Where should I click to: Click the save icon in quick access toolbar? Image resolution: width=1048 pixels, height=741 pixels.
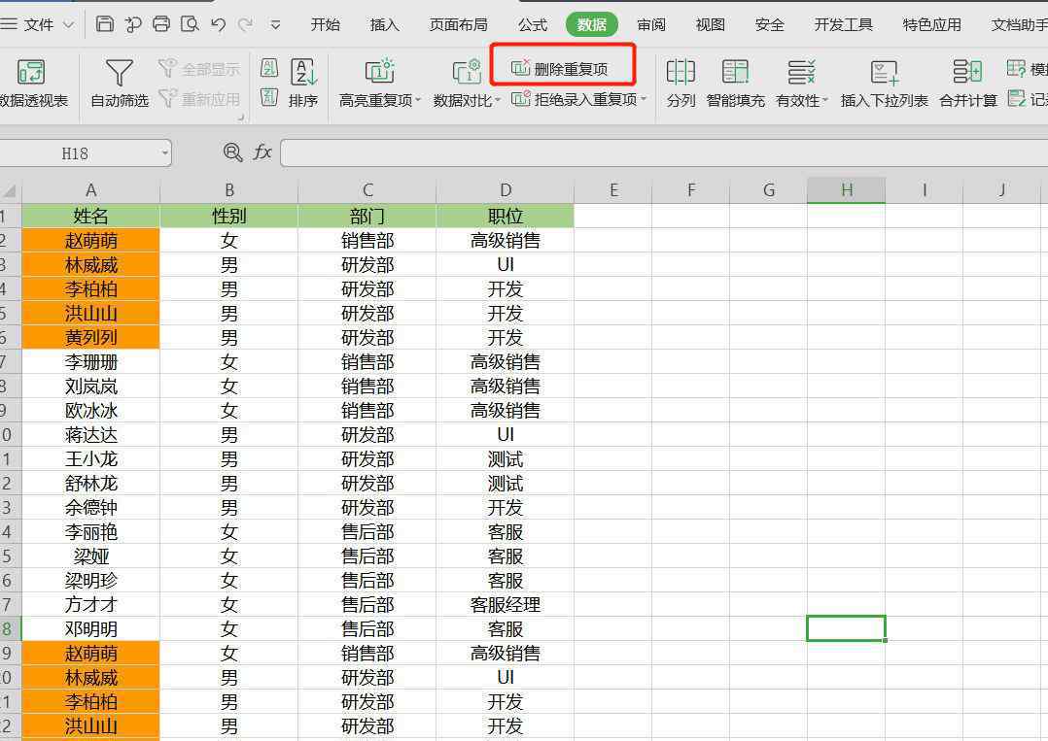pos(105,24)
